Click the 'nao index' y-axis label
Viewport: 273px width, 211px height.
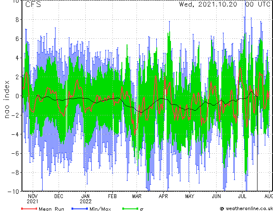[x=6, y=99]
